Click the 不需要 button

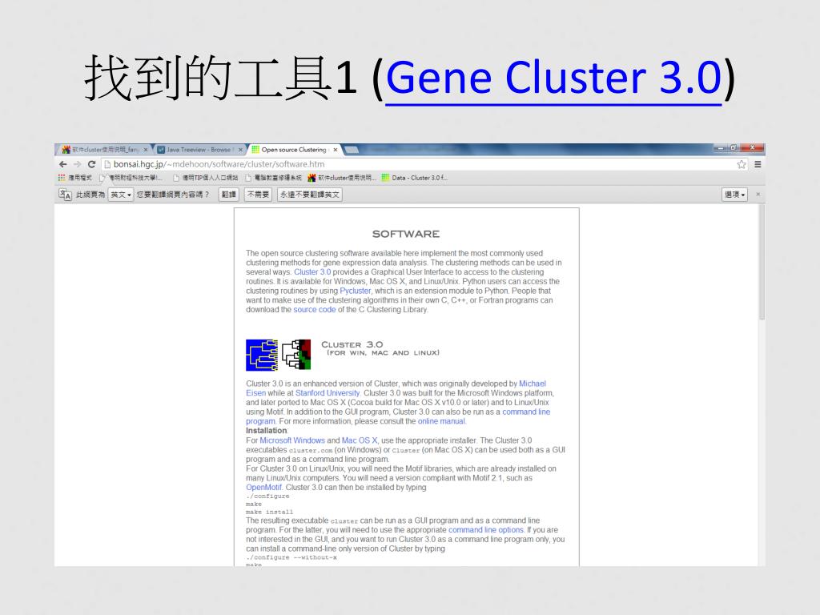point(258,195)
